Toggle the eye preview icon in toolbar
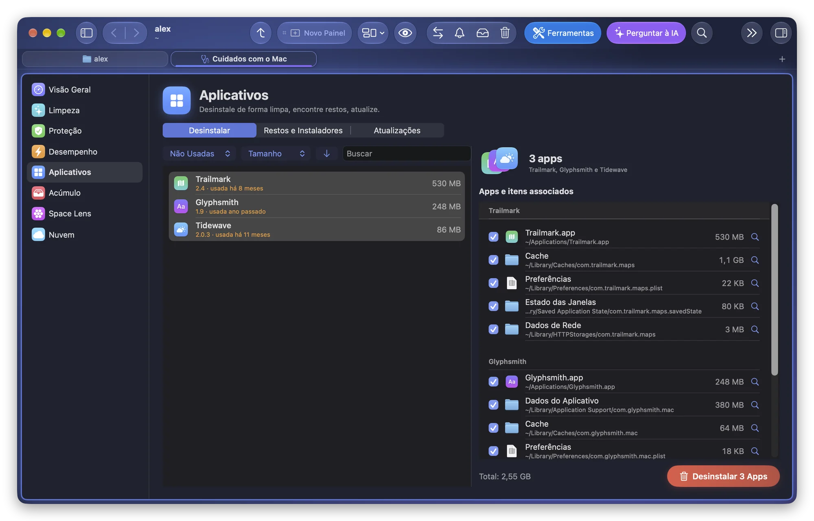Image resolution: width=814 pixels, height=521 pixels. (x=405, y=33)
